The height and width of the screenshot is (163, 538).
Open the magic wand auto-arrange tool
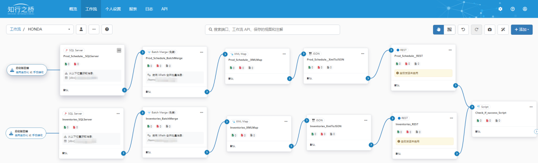click(503, 30)
